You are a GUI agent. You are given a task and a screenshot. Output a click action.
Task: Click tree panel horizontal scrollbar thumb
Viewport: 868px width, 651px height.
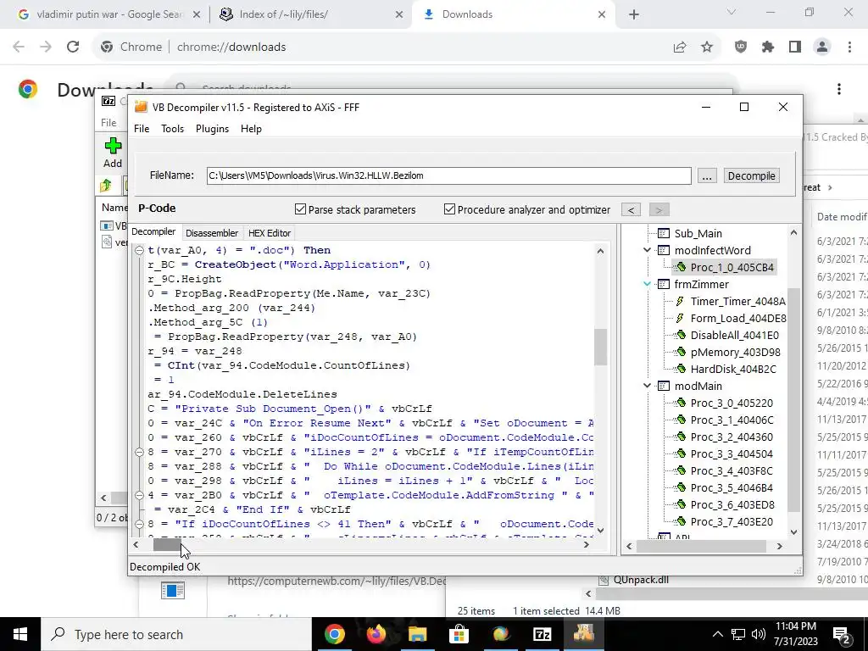tap(701, 547)
